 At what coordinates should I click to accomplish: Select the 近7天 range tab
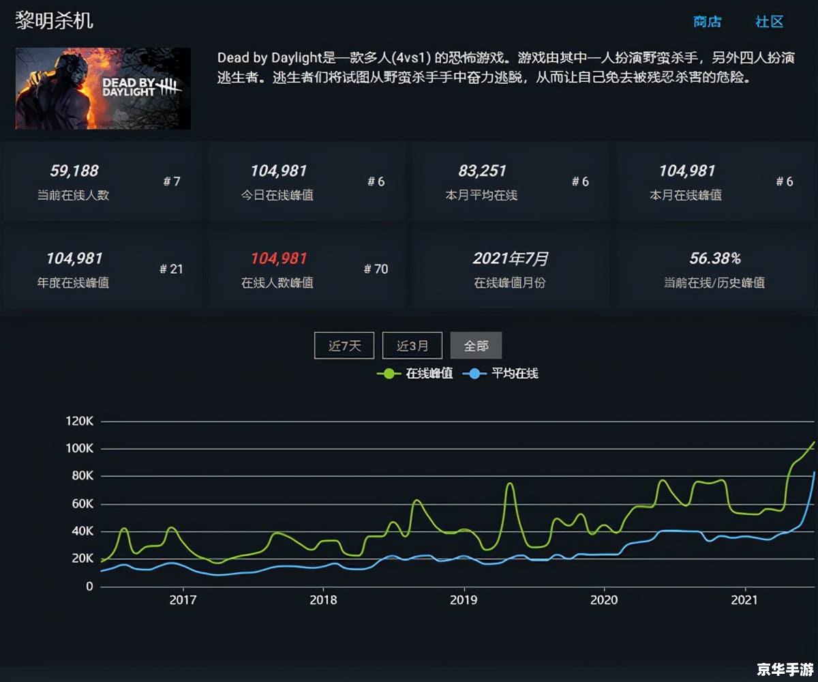coord(344,346)
